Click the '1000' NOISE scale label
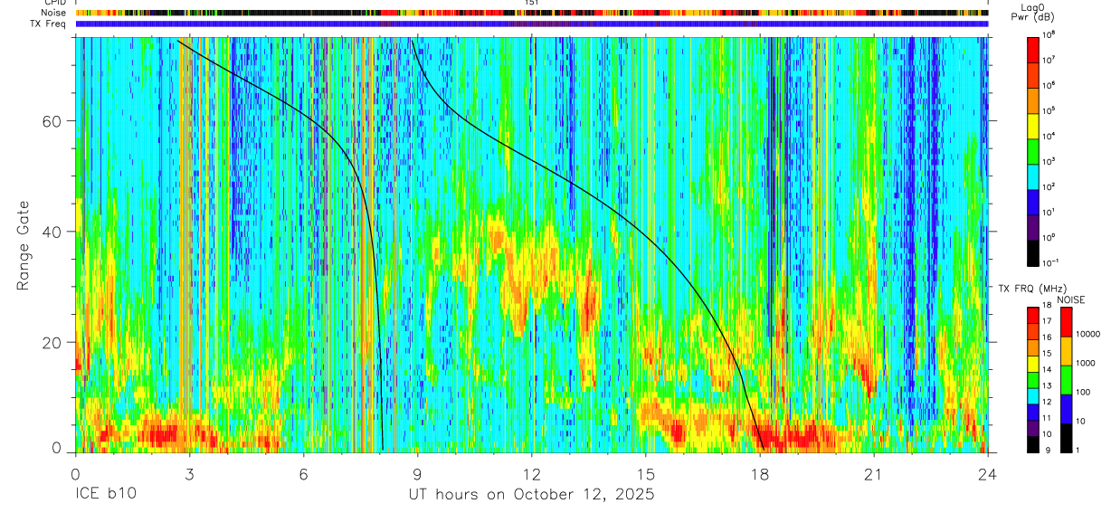 click(1087, 363)
